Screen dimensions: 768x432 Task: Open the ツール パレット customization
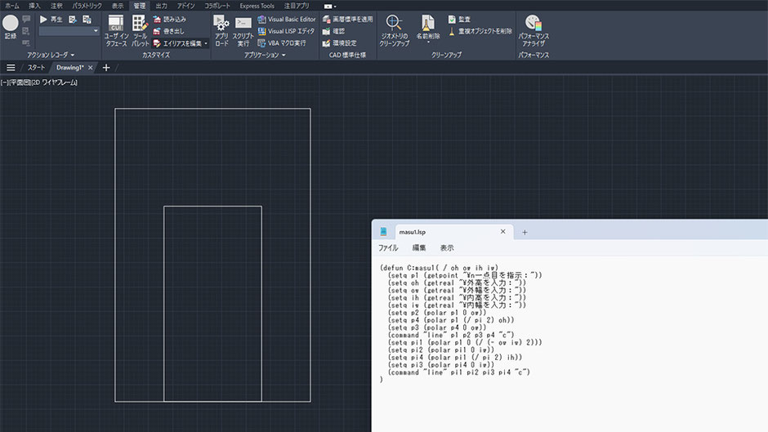[140, 31]
